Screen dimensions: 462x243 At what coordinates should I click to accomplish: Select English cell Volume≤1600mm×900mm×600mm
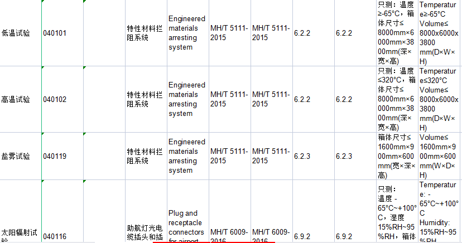point(440,156)
